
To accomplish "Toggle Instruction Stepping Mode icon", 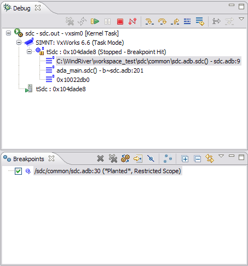I will (216, 21).
